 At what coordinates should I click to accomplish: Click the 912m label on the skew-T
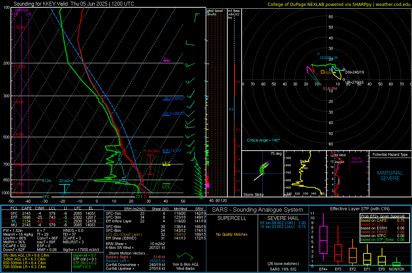point(46,181)
